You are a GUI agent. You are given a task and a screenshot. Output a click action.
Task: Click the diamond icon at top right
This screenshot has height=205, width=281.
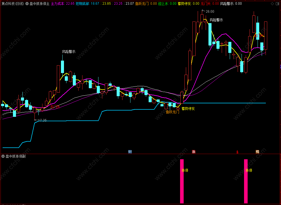(272, 4)
